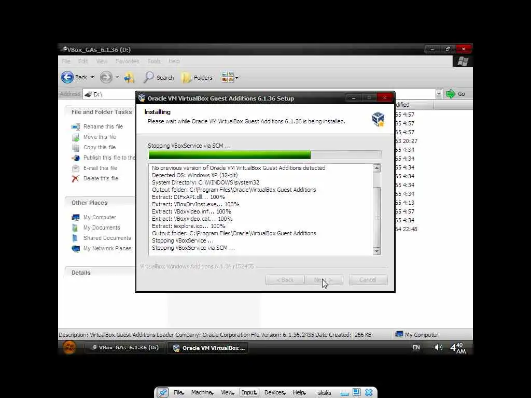Expand the address bar dropdown arrow
Screen dimensions: 531x398
[x=439, y=94]
